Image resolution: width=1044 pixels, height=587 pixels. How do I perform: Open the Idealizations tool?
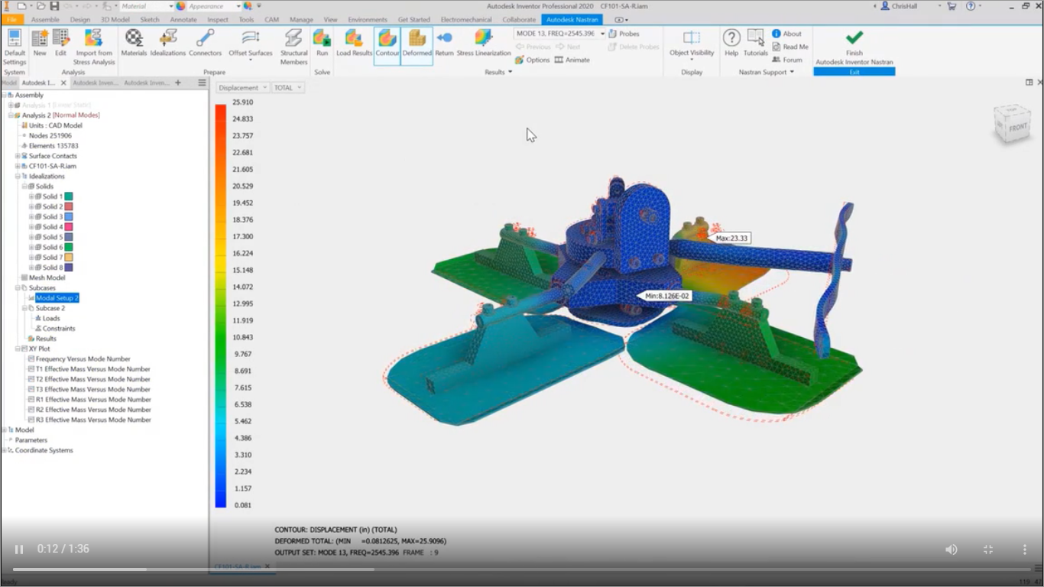(168, 44)
